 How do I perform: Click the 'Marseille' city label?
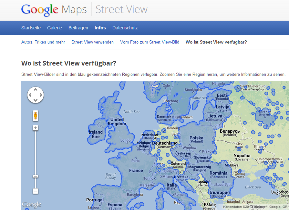click(147, 185)
